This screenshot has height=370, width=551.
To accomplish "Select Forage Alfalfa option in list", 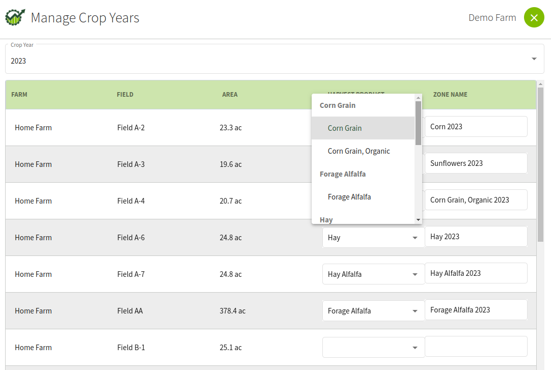I will (363, 197).
